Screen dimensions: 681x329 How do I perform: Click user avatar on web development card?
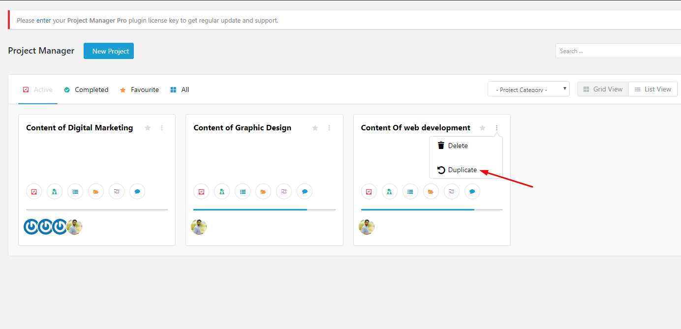point(367,227)
